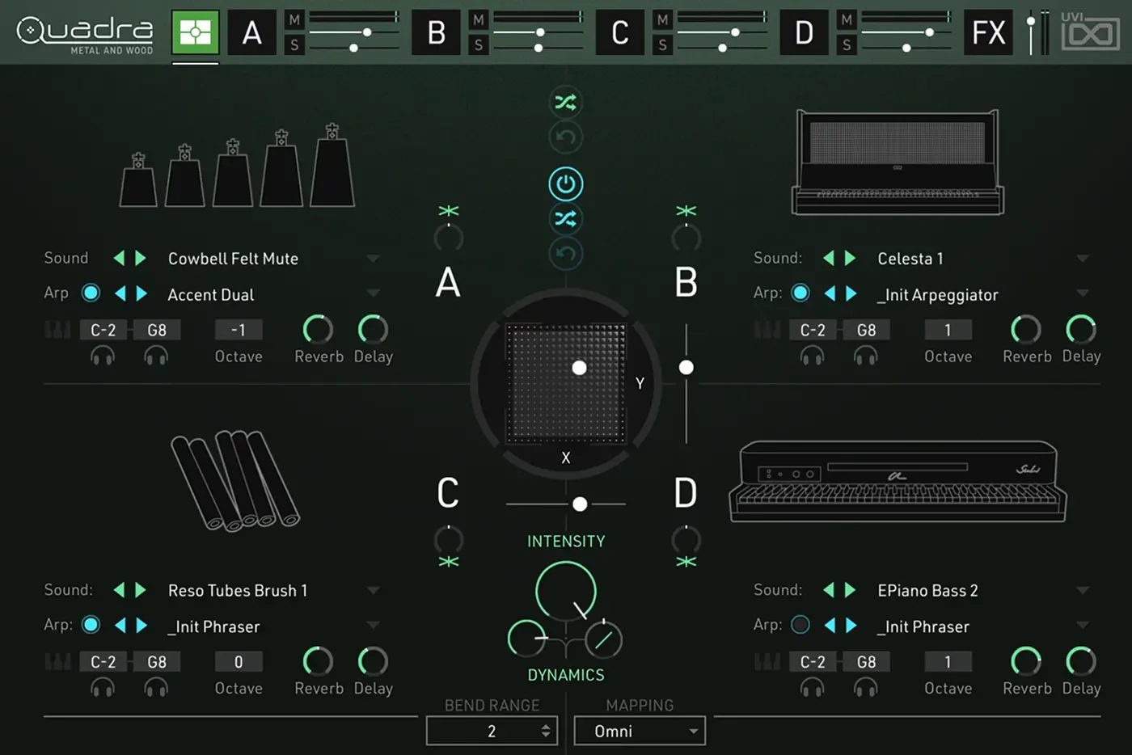Click the horizontal X slider handle above Intensity

[580, 504]
